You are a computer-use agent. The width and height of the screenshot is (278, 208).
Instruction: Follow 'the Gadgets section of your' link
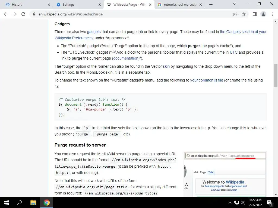click(243, 32)
